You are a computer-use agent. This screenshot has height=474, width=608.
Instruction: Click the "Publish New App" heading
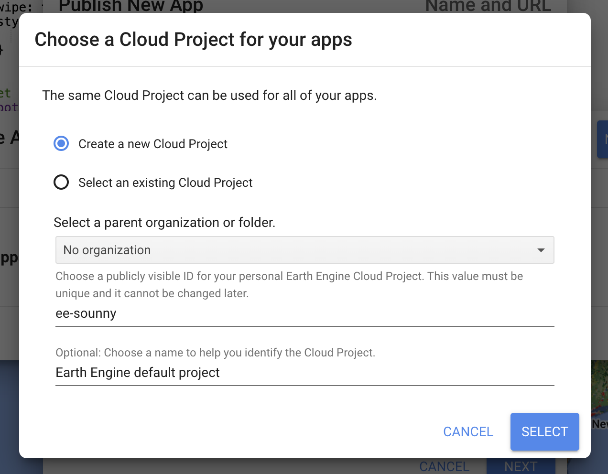[130, 6]
